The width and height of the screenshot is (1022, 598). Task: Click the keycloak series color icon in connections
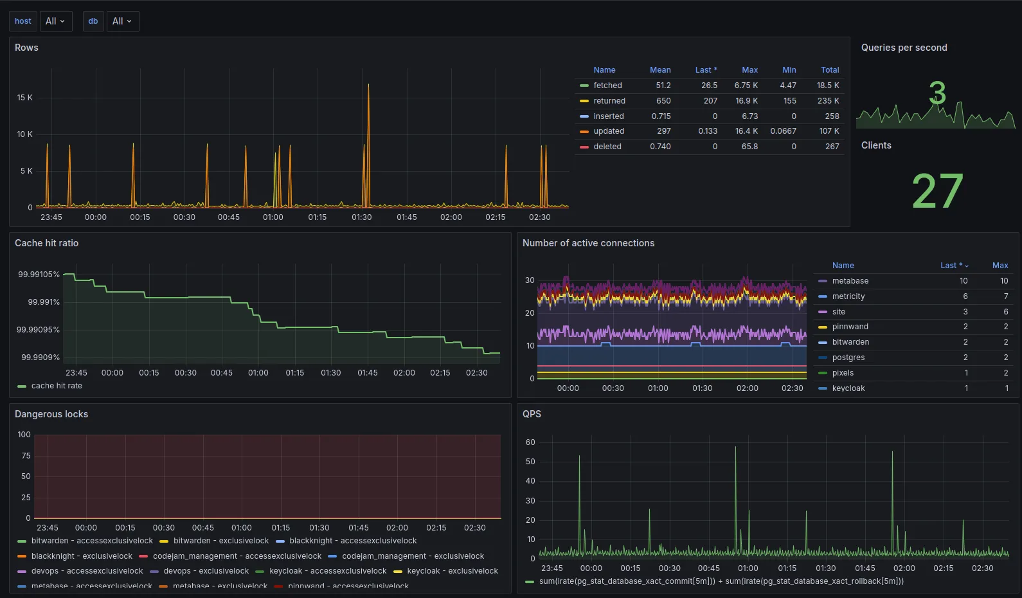[x=822, y=388]
